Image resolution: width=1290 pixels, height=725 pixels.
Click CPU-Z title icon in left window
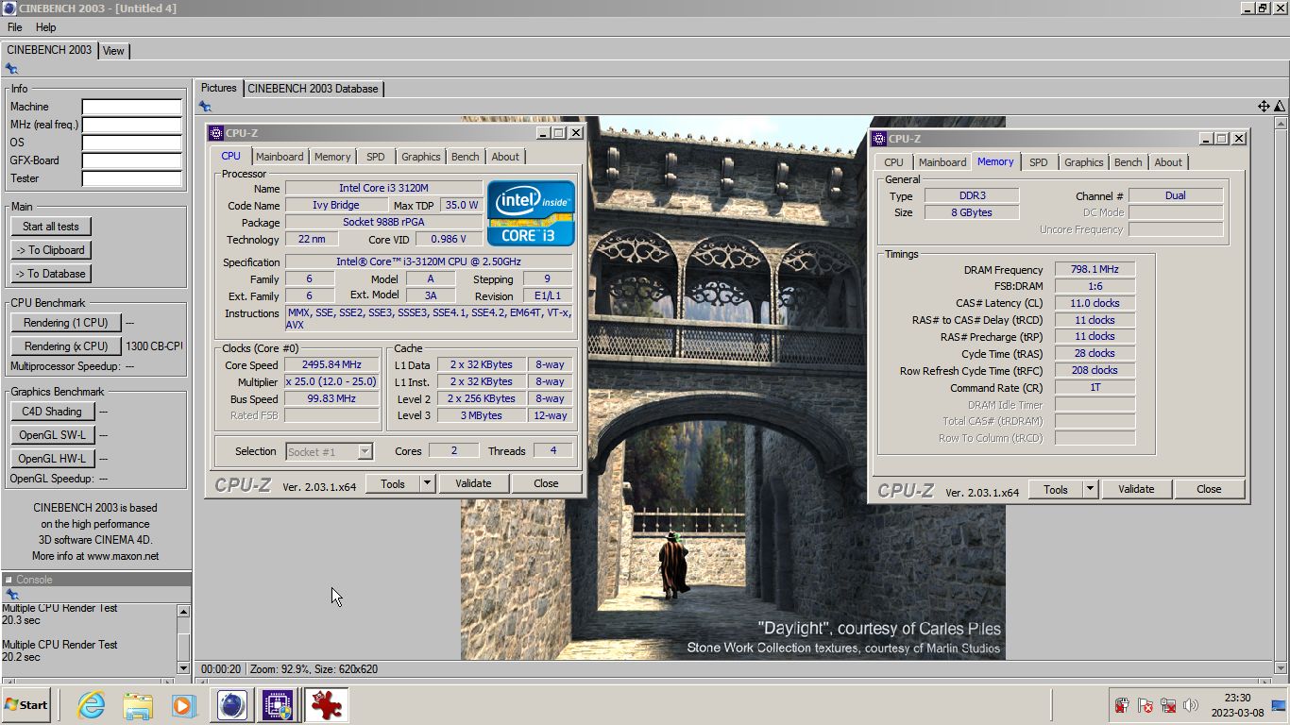pos(216,133)
